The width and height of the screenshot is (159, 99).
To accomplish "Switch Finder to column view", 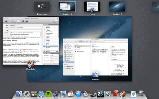I will tap(81, 41).
